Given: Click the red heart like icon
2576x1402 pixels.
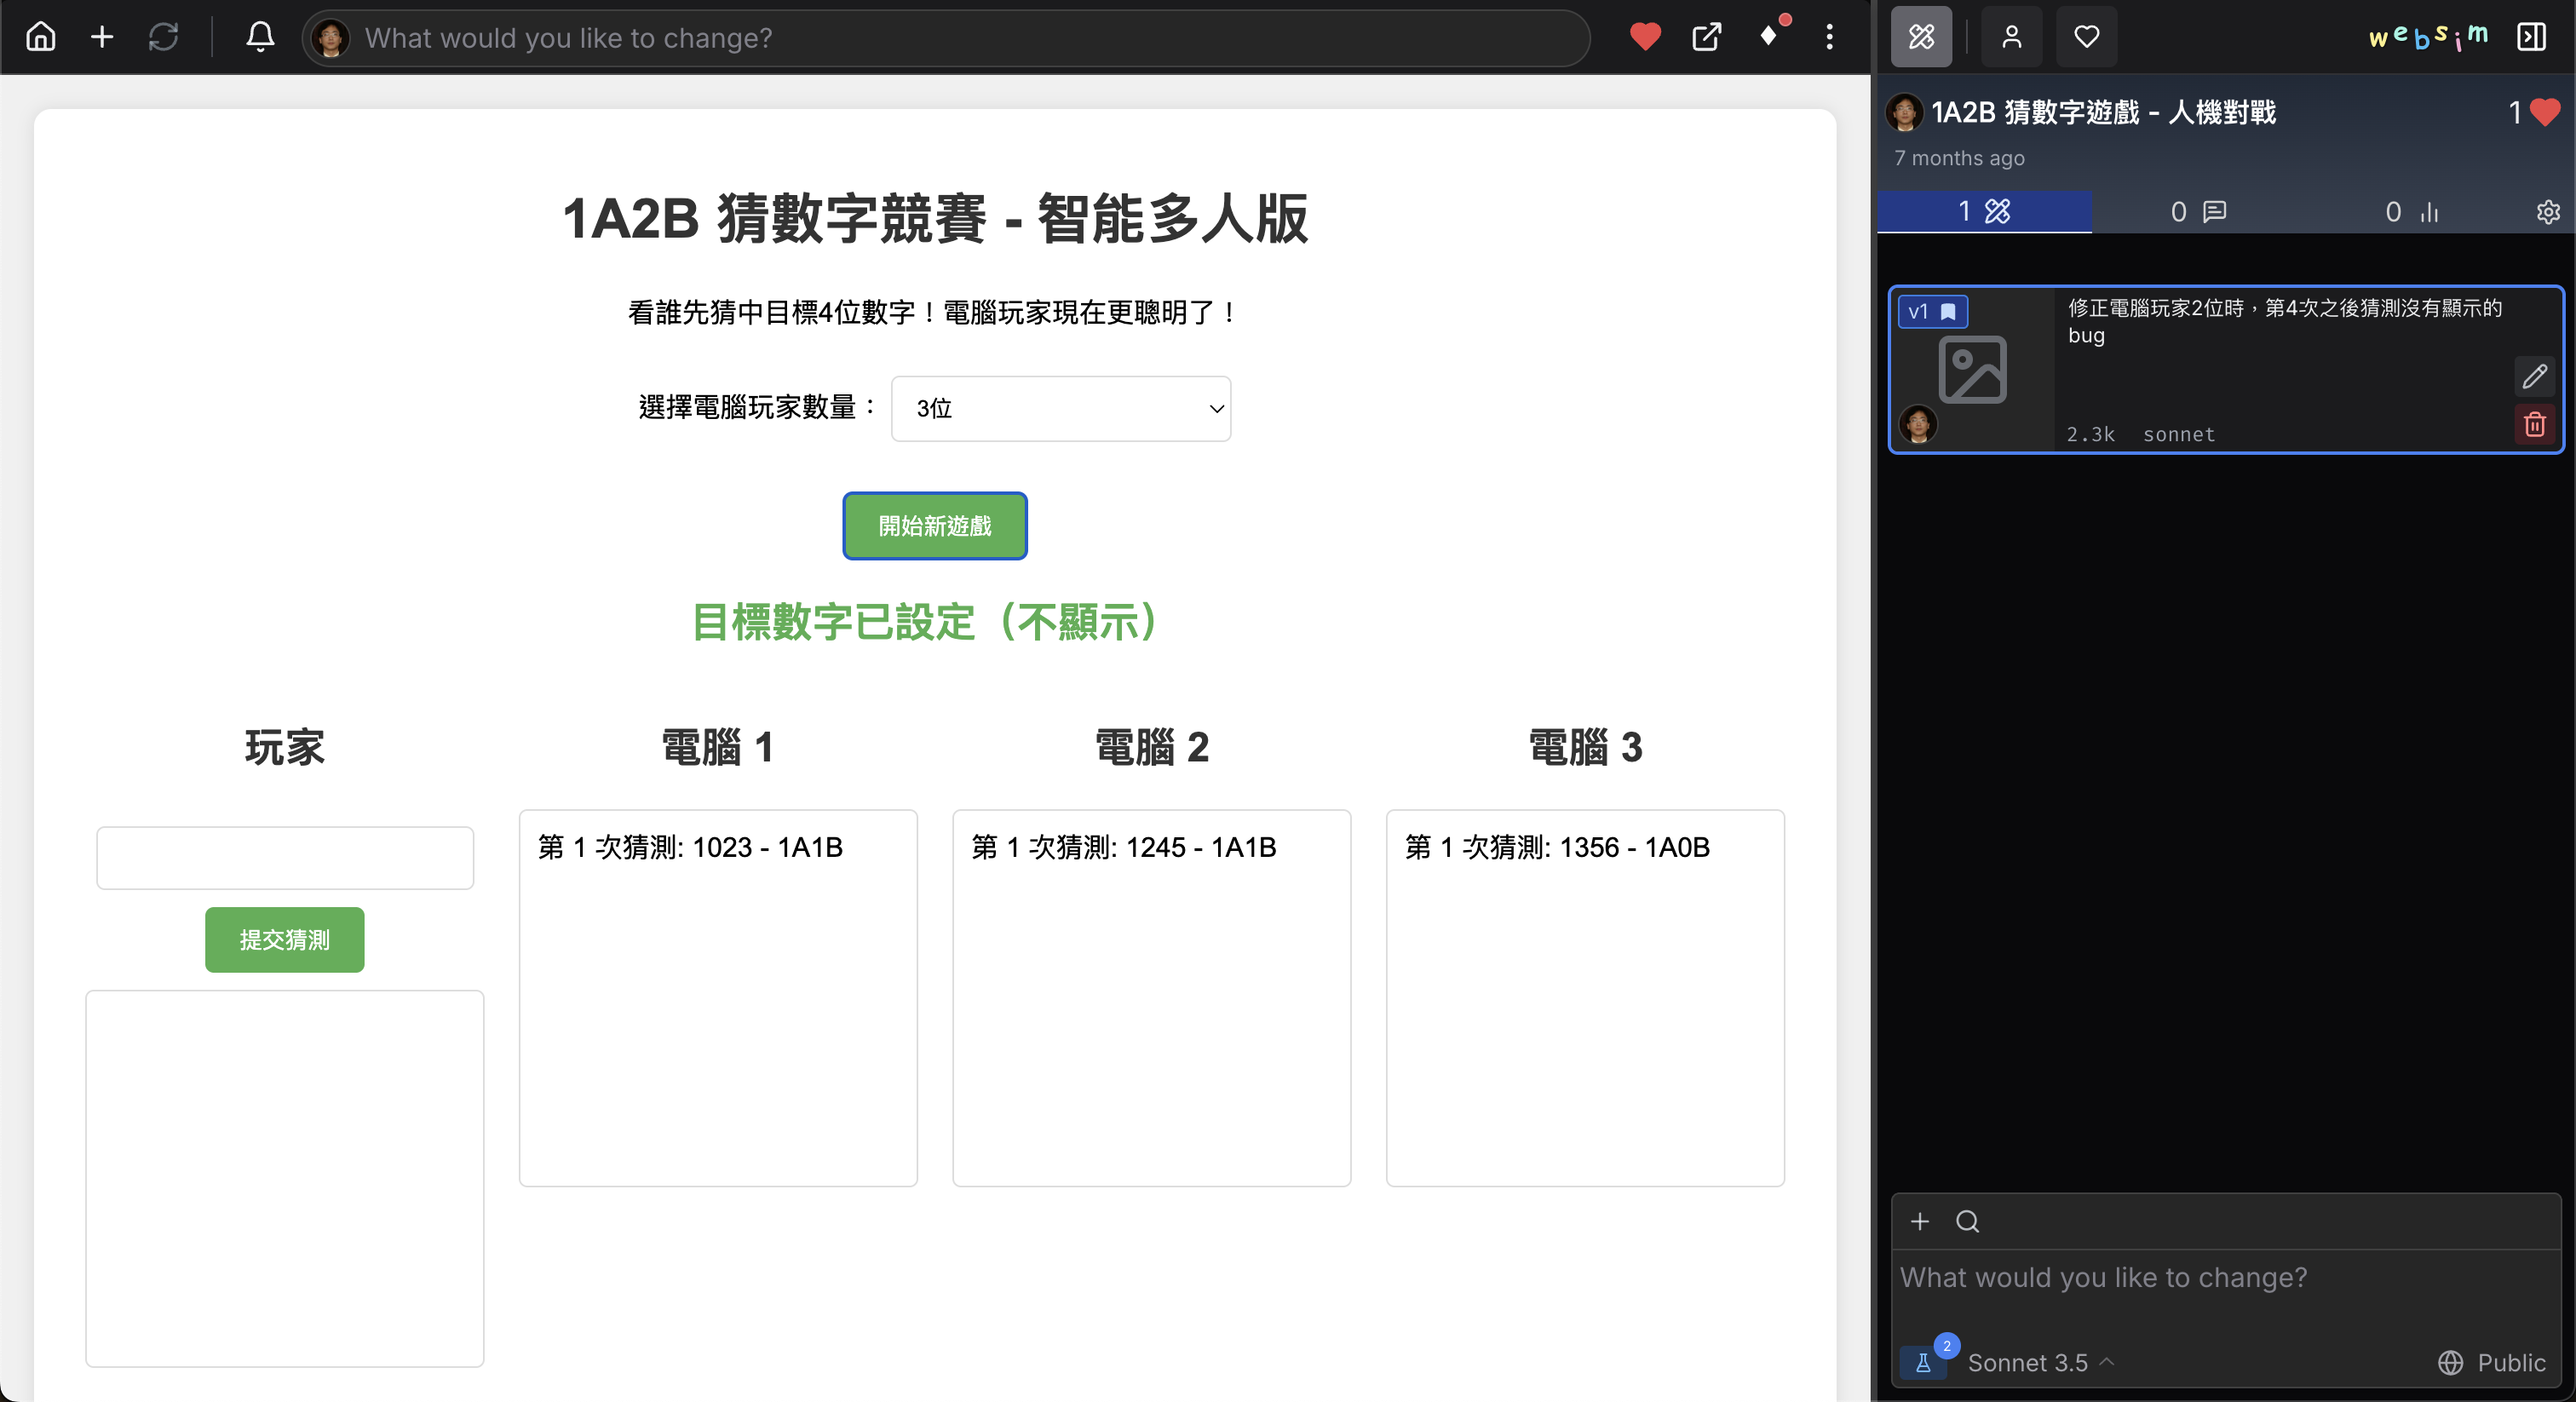Looking at the screenshot, I should (x=1645, y=37).
